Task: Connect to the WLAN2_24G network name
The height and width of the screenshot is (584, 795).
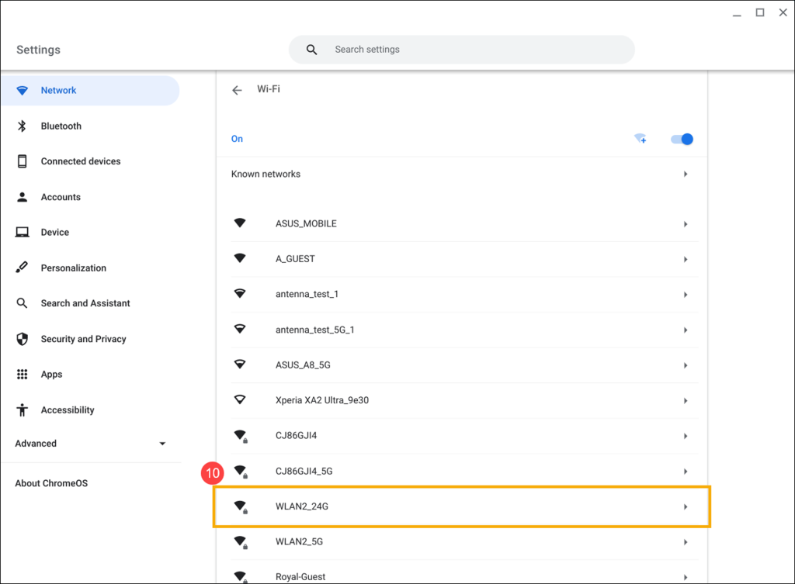Action: click(302, 506)
